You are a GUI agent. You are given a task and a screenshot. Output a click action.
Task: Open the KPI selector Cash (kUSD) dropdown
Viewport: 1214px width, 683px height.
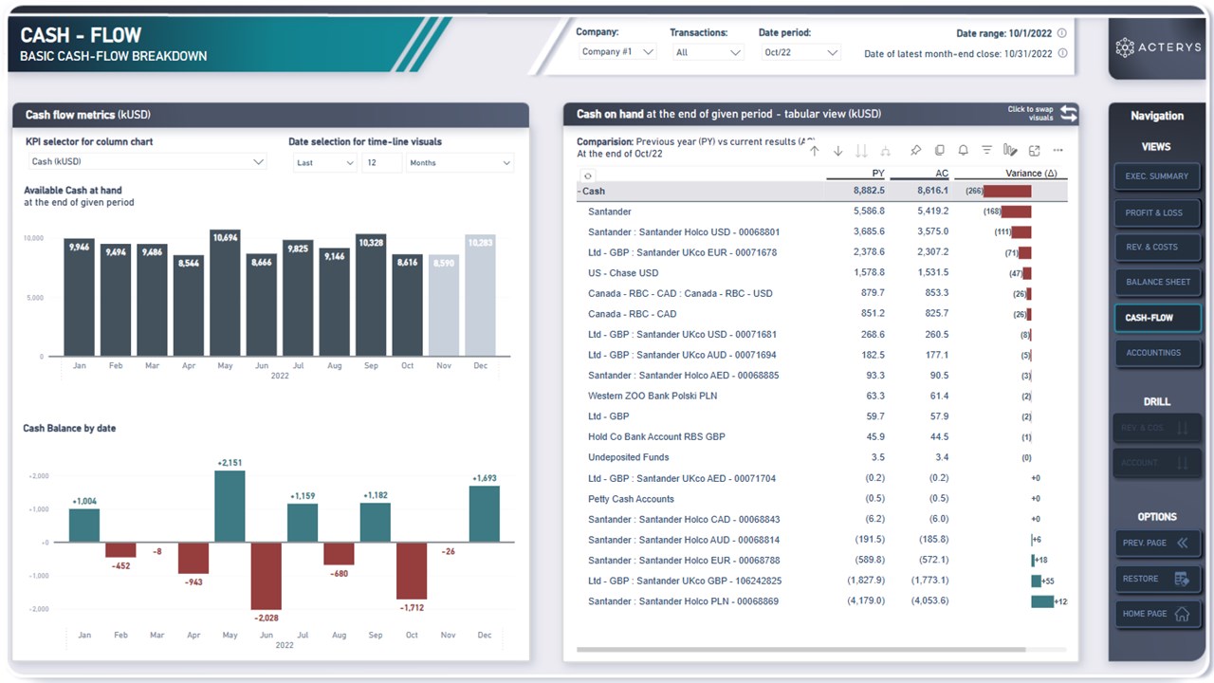click(x=147, y=162)
